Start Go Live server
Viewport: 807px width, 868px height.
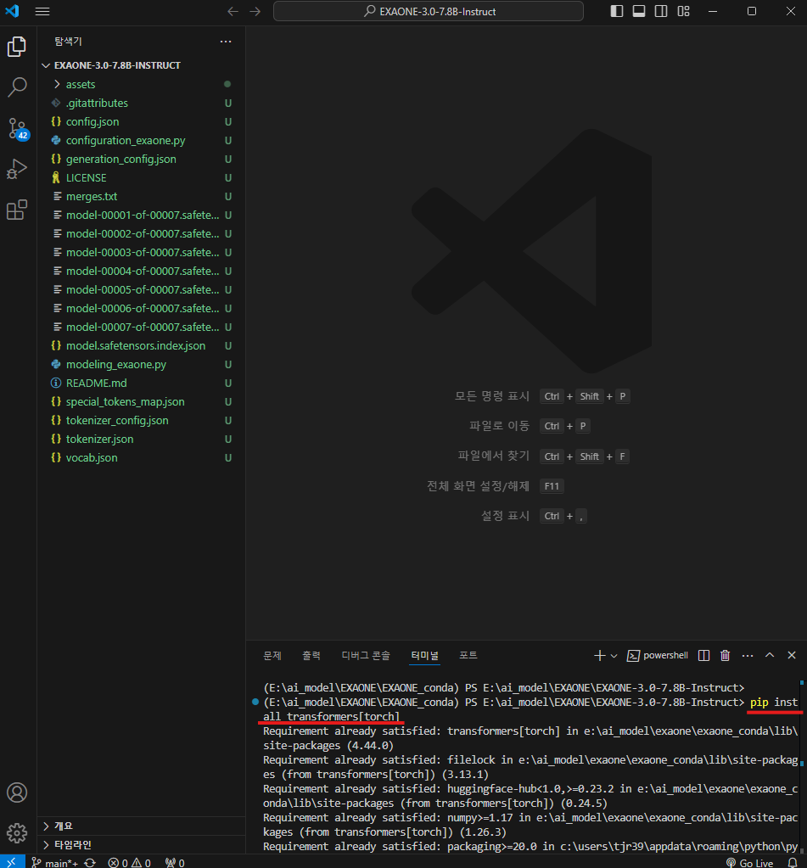(x=750, y=862)
